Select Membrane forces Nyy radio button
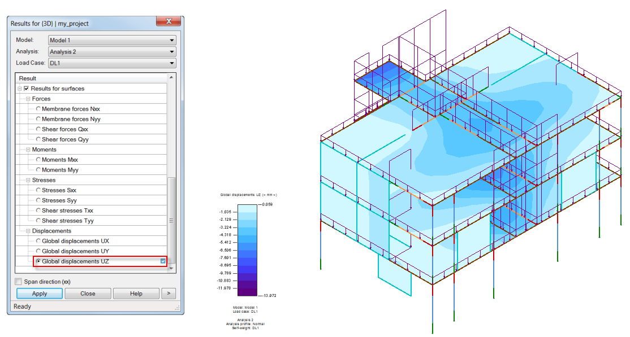The image size is (630, 337). click(38, 119)
